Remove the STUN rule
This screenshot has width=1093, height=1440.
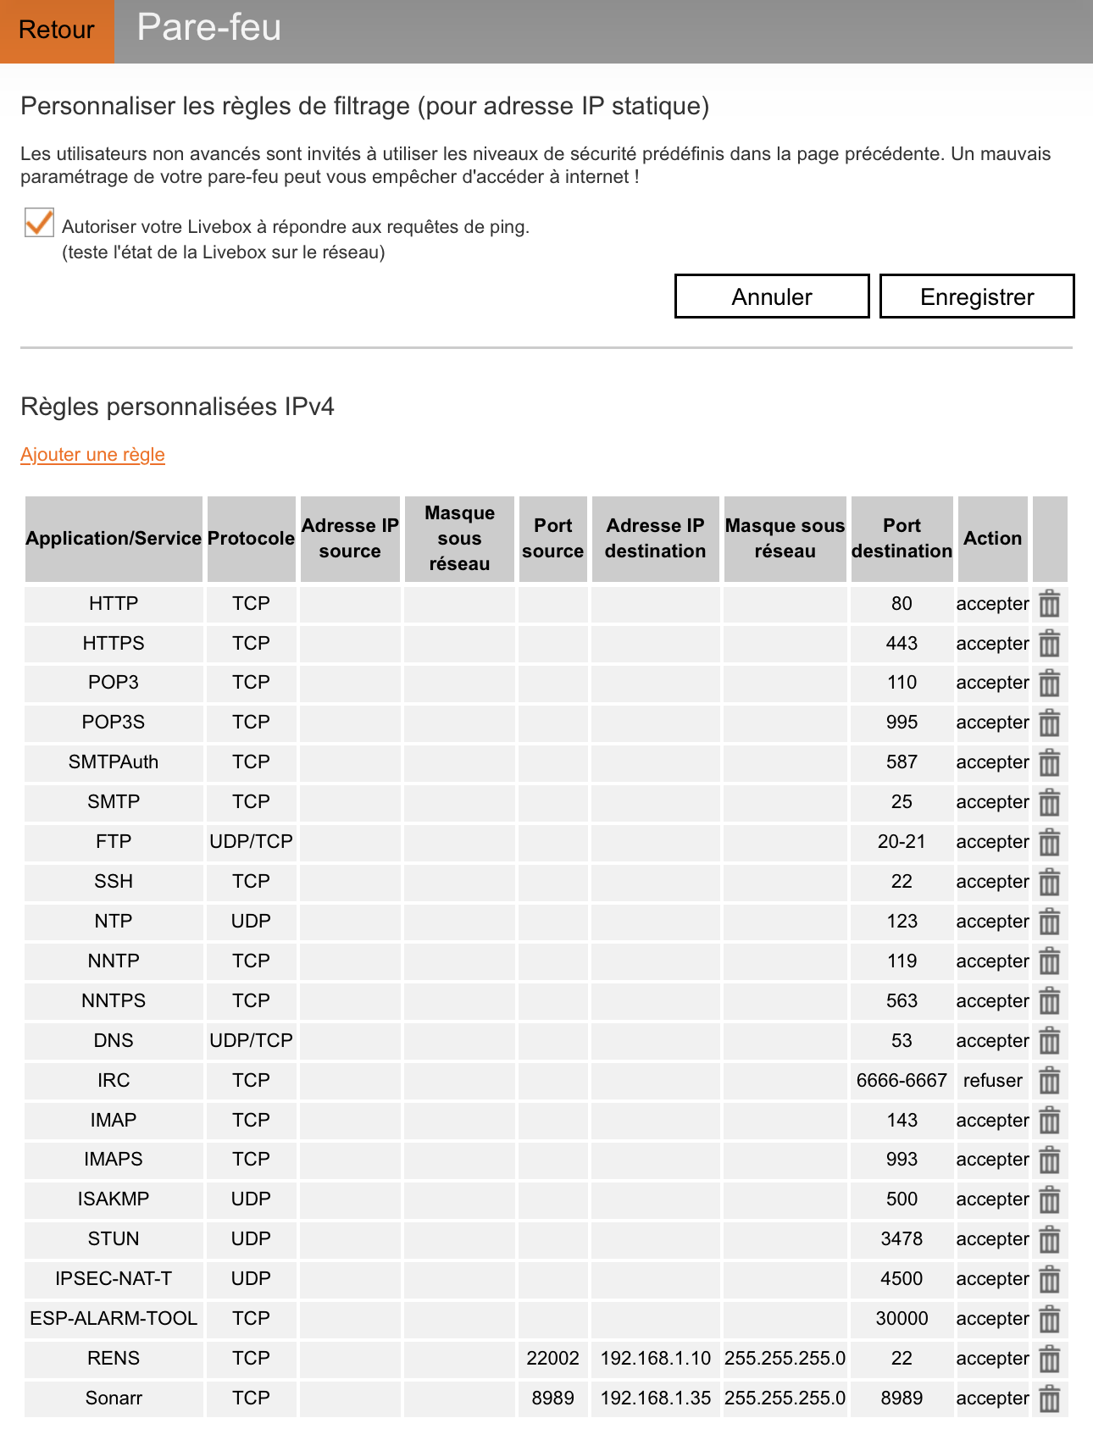click(1049, 1240)
